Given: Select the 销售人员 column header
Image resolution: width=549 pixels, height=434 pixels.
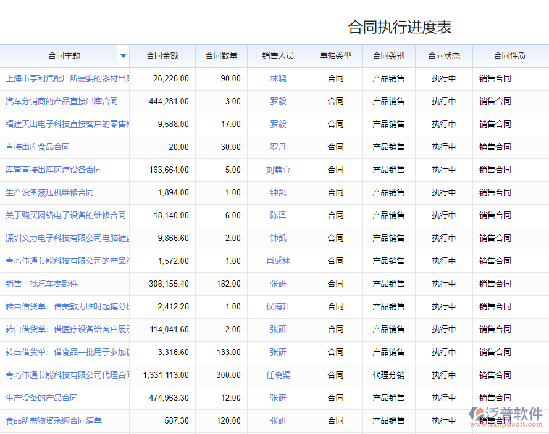Looking at the screenshot, I should (278, 56).
